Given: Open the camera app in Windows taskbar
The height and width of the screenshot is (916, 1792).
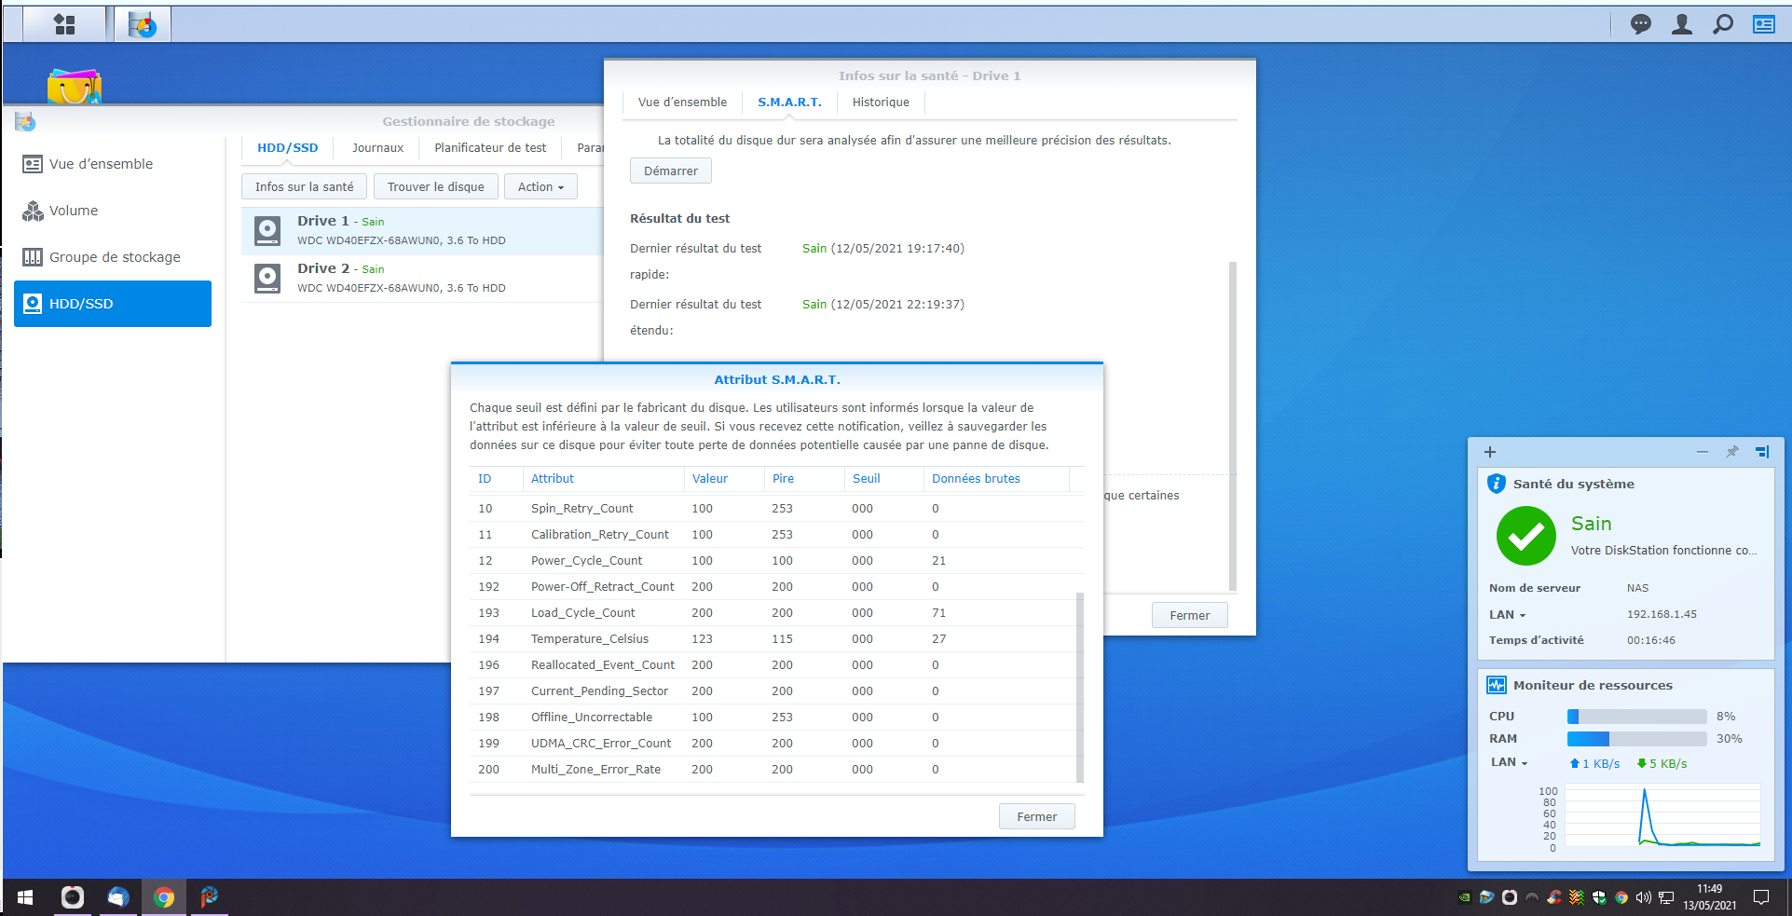Looking at the screenshot, I should coord(73,897).
